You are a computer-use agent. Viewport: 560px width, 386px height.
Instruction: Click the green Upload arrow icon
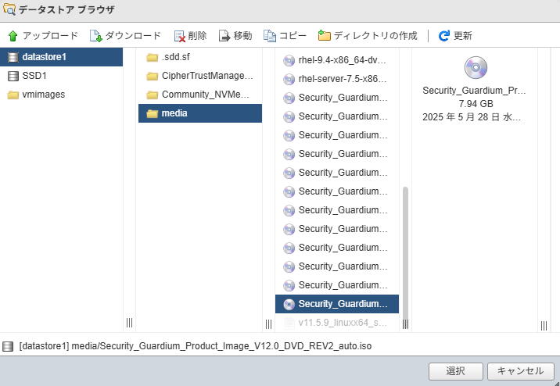click(x=13, y=36)
